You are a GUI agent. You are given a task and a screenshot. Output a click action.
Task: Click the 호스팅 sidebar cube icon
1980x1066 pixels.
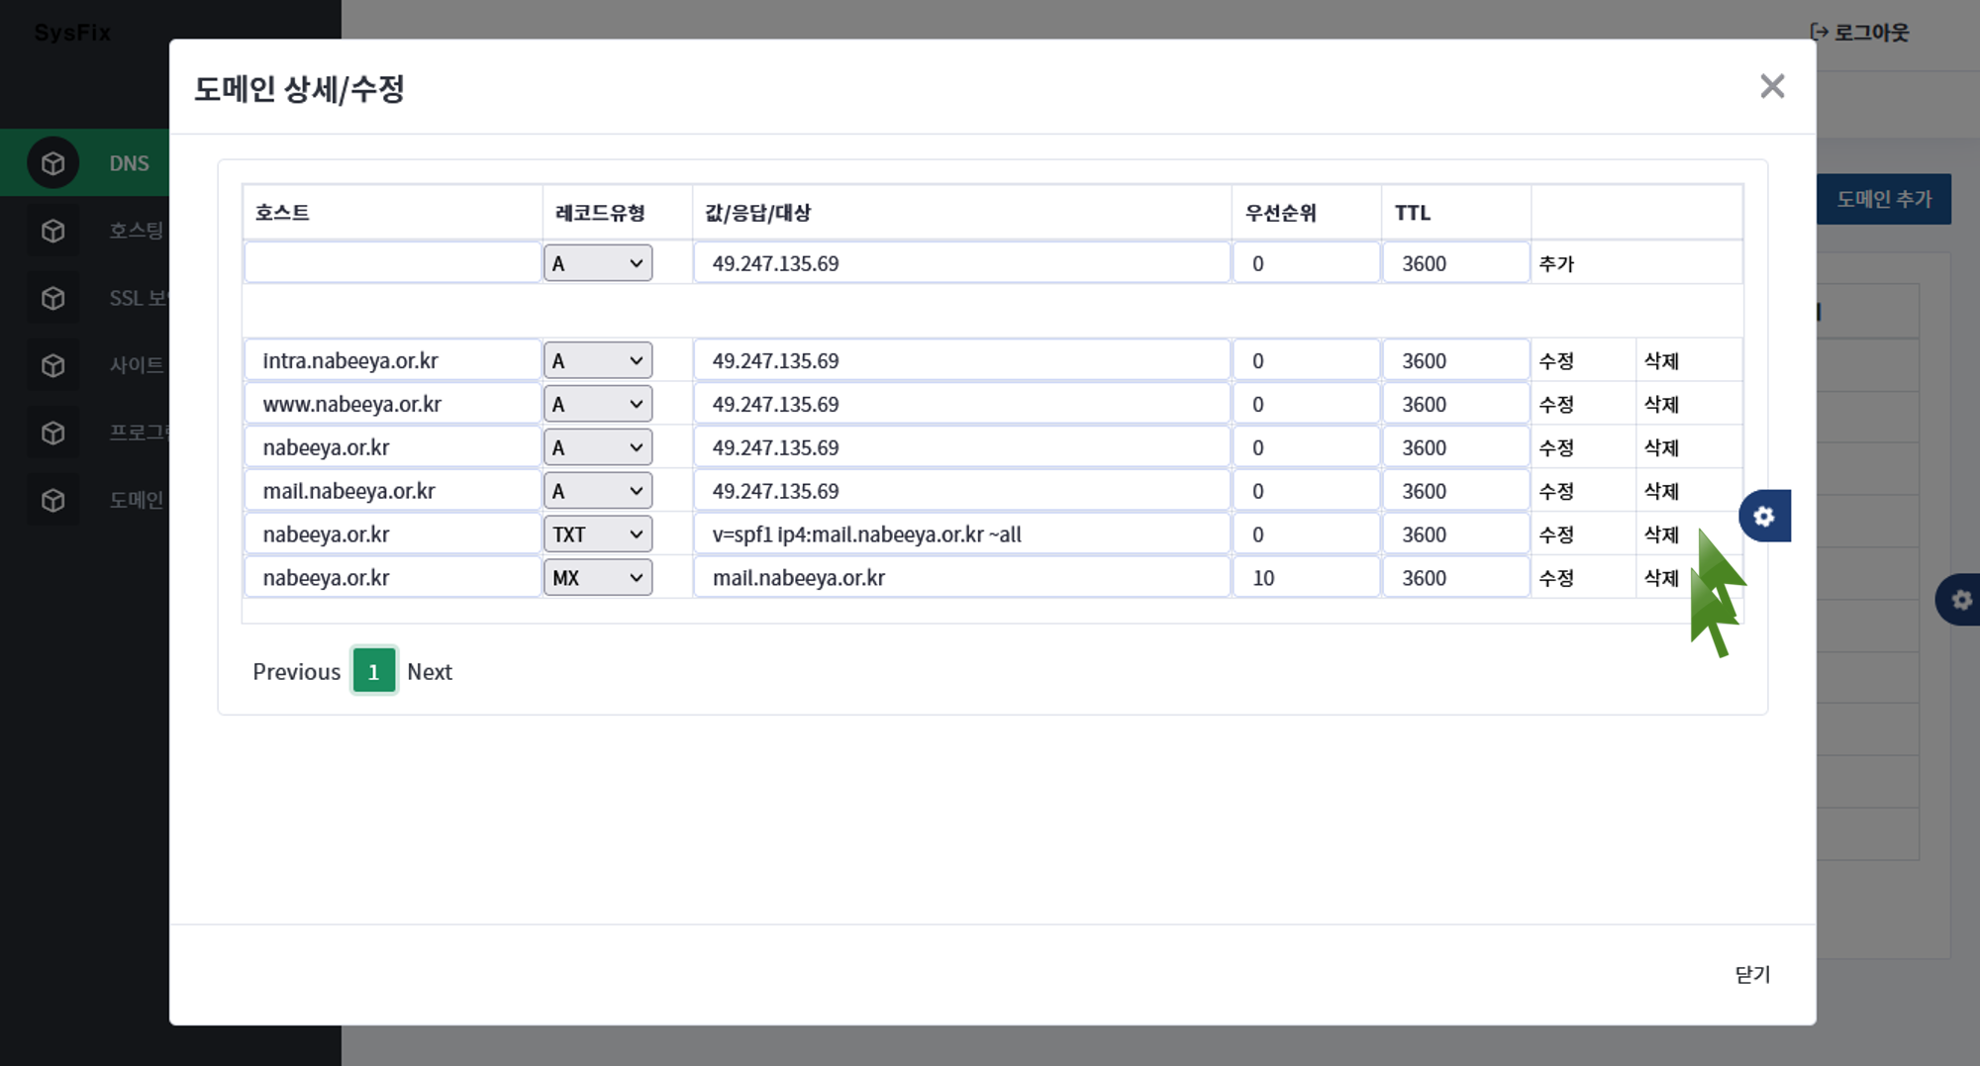click(x=52, y=231)
